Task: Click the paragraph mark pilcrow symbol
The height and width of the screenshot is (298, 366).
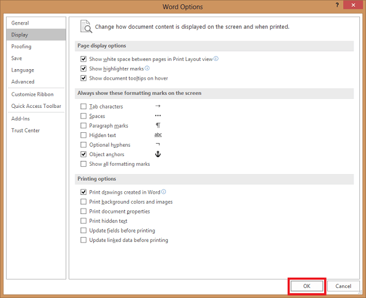Action: tap(158, 126)
